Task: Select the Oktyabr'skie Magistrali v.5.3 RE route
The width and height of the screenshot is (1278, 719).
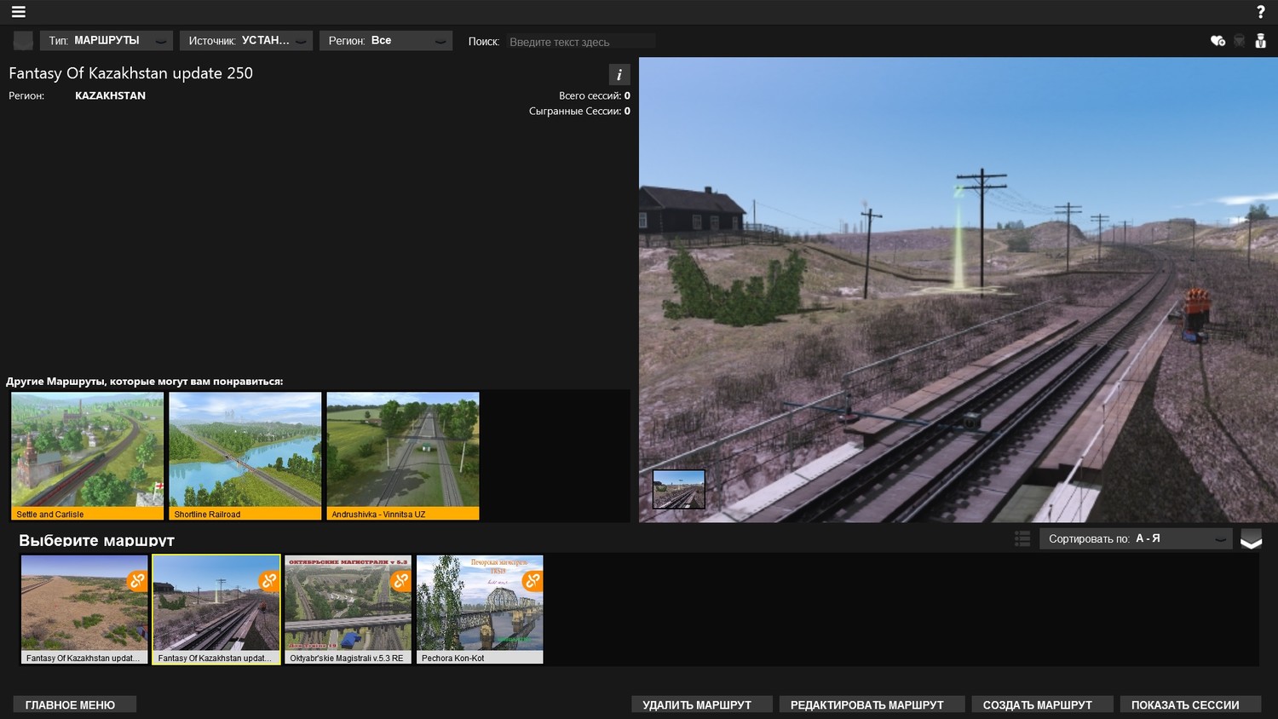Action: tap(348, 609)
